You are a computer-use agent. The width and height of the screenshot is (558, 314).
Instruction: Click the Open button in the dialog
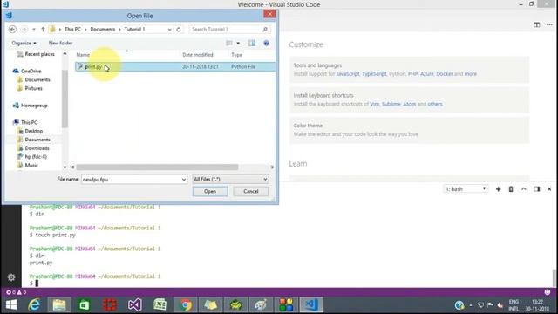[x=210, y=191]
